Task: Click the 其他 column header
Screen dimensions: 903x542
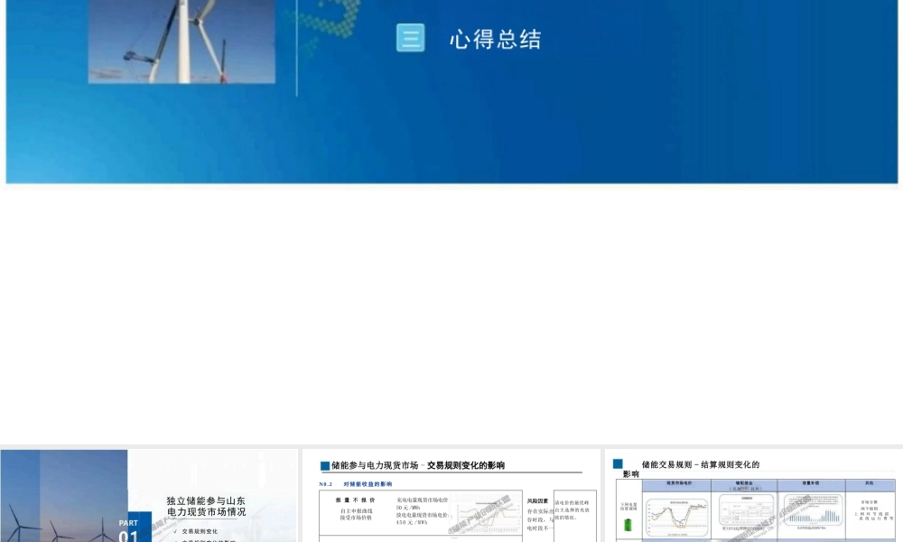Action: [869, 484]
